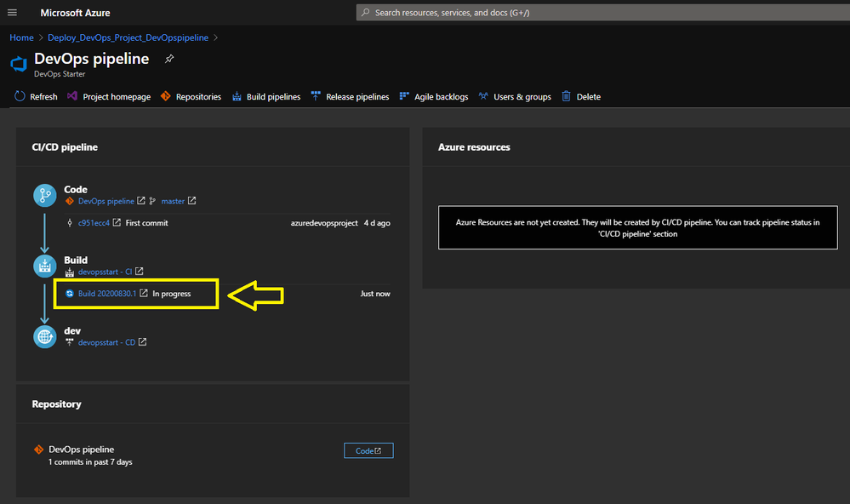Focus the search resources input field

click(602, 13)
